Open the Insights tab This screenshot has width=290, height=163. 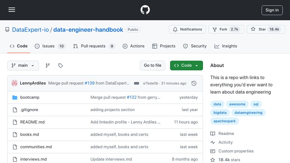(226, 46)
